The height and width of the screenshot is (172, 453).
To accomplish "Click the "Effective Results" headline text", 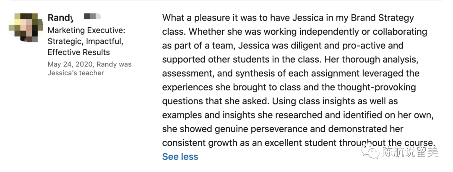I will click(x=78, y=52).
